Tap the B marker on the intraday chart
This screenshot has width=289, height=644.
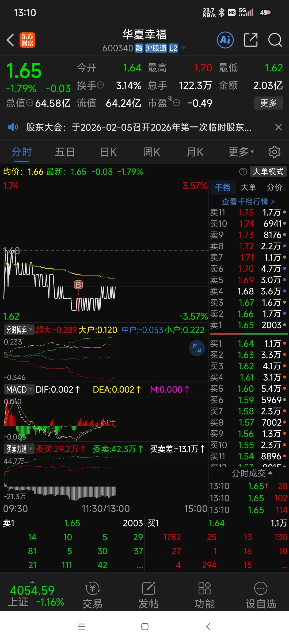pos(78,285)
